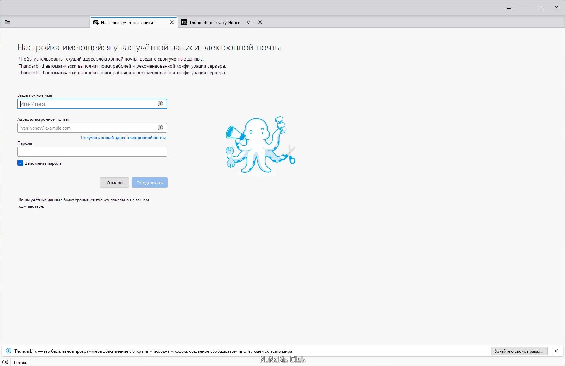Click the Узнайте о своих правах button
565x366 pixels.
tap(519, 351)
